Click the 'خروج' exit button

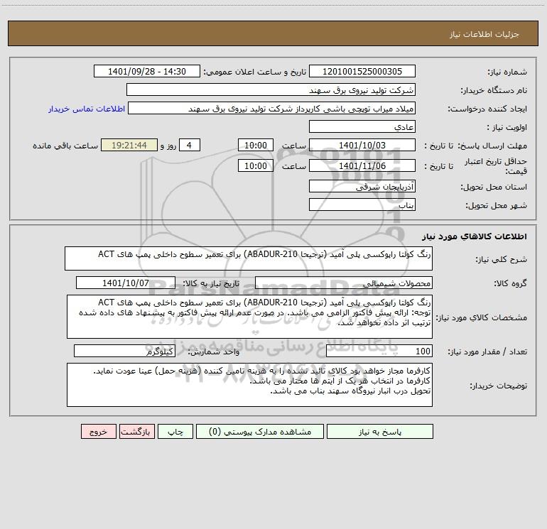[x=98, y=432]
